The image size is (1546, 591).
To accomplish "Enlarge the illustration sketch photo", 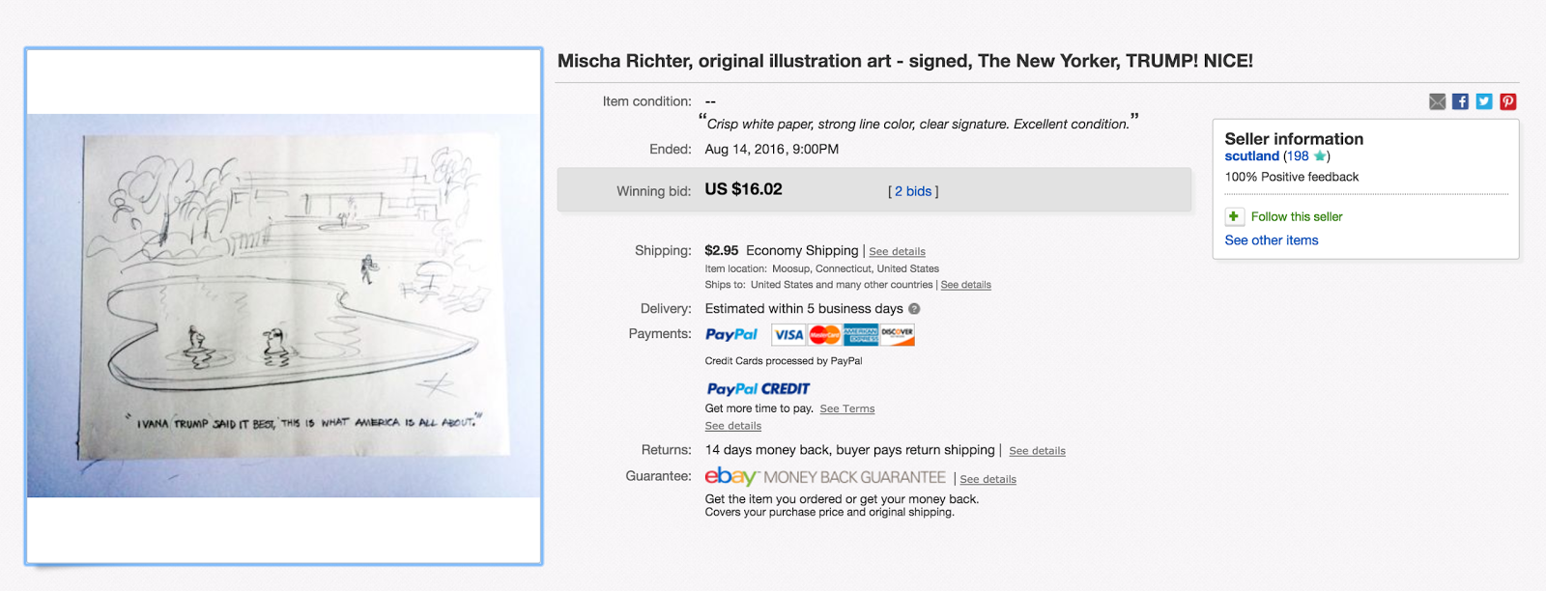I will tap(283, 305).
